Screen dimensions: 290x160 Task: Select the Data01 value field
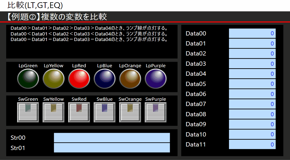pyautogui.click(x=252, y=43)
